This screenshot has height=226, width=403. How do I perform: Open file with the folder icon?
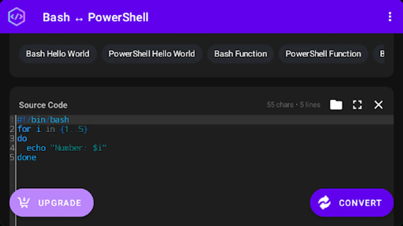tap(336, 105)
